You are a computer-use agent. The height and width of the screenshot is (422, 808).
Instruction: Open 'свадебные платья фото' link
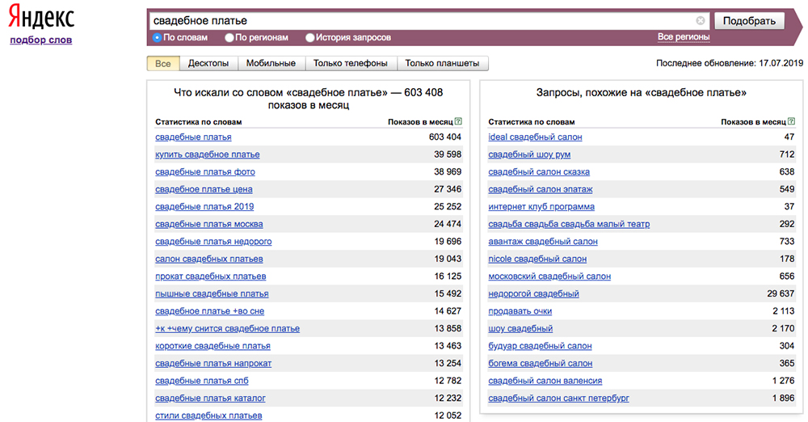[205, 172]
